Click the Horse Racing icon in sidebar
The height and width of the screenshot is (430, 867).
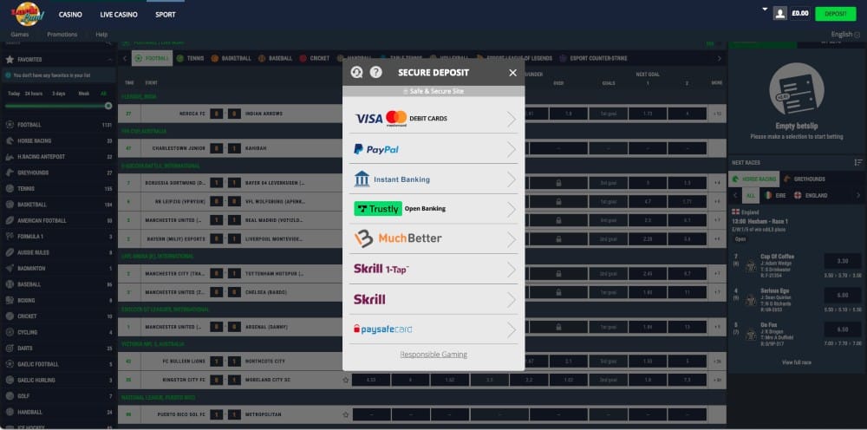[10, 140]
